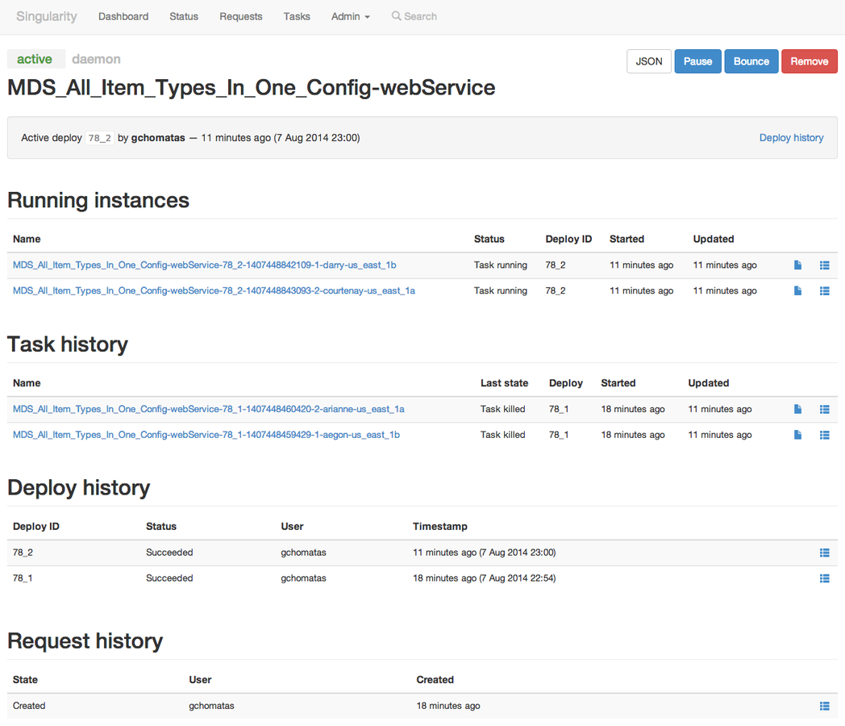Click the 78_2 active deploy code badge
This screenshot has width=845, height=726.
pyautogui.click(x=100, y=138)
